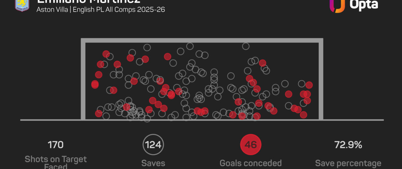
Task: Click the English PL All Comps 2025-26 subtitle
Action: pyautogui.click(x=119, y=9)
